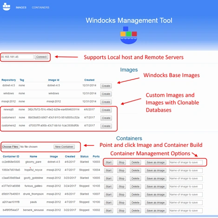Click the Status column header
Viewport: 218px width, 218px height.
point(84,157)
